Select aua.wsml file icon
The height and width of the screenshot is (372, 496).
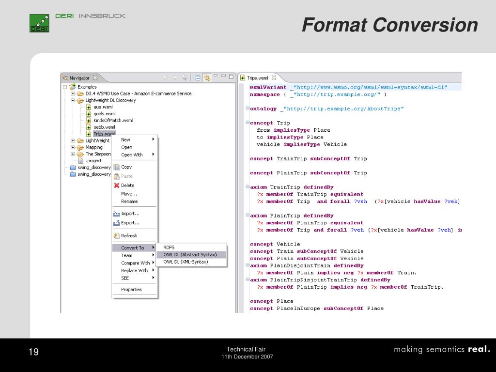click(89, 107)
